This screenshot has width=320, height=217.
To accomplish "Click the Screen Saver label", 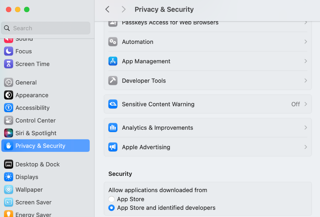I will click(33, 202).
